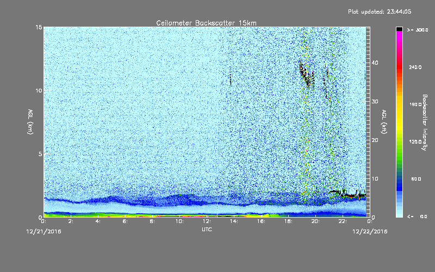The image size is (435, 272).
Task: Click the '10:' hour tick label
Action: coord(179,221)
